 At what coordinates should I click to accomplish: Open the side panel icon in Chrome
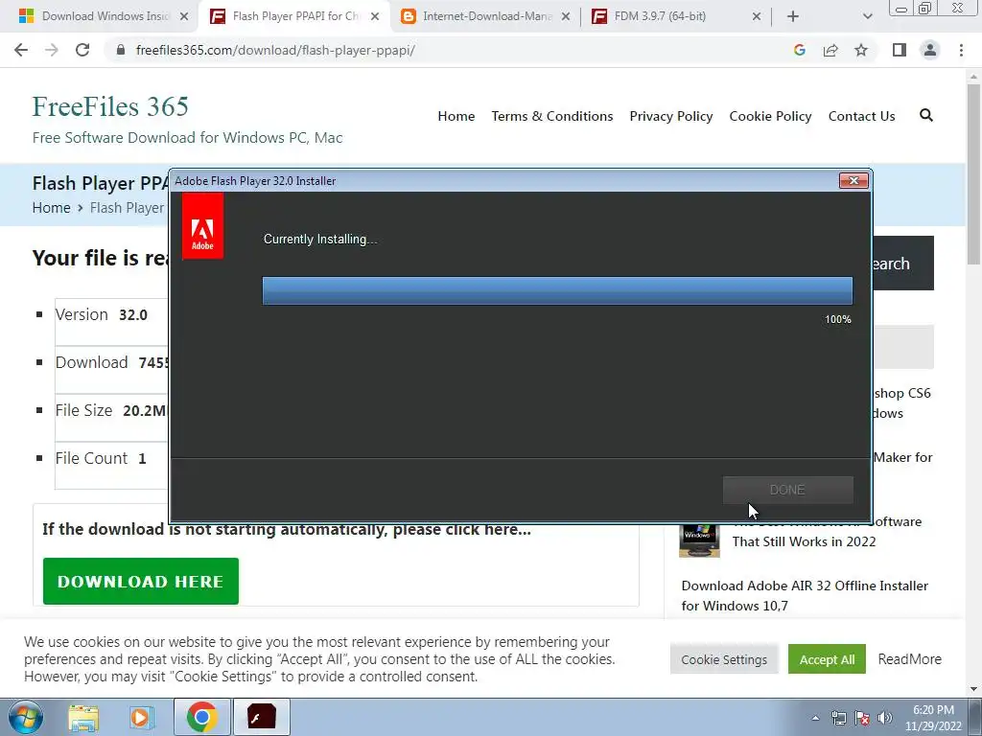pyautogui.click(x=900, y=50)
